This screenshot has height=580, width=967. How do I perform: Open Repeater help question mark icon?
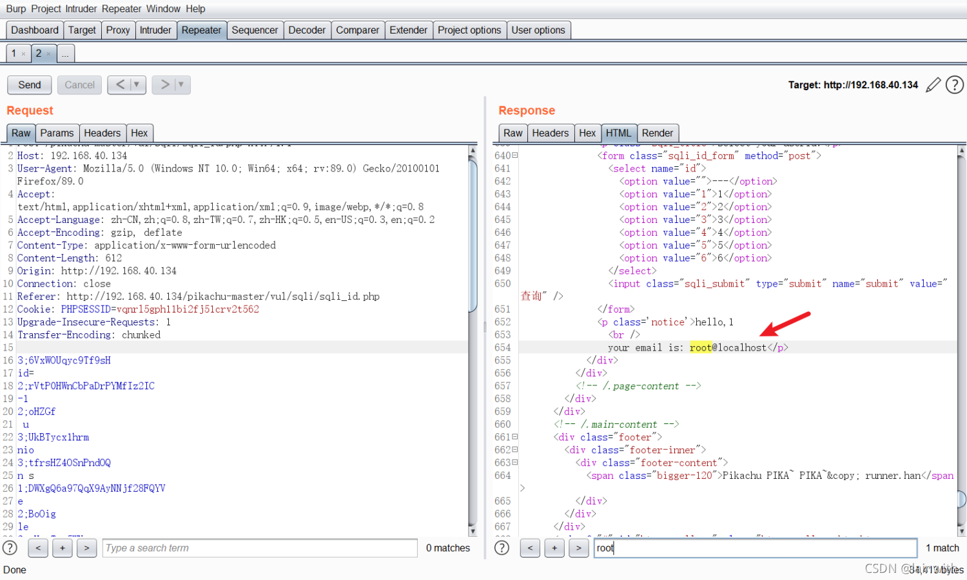955,84
